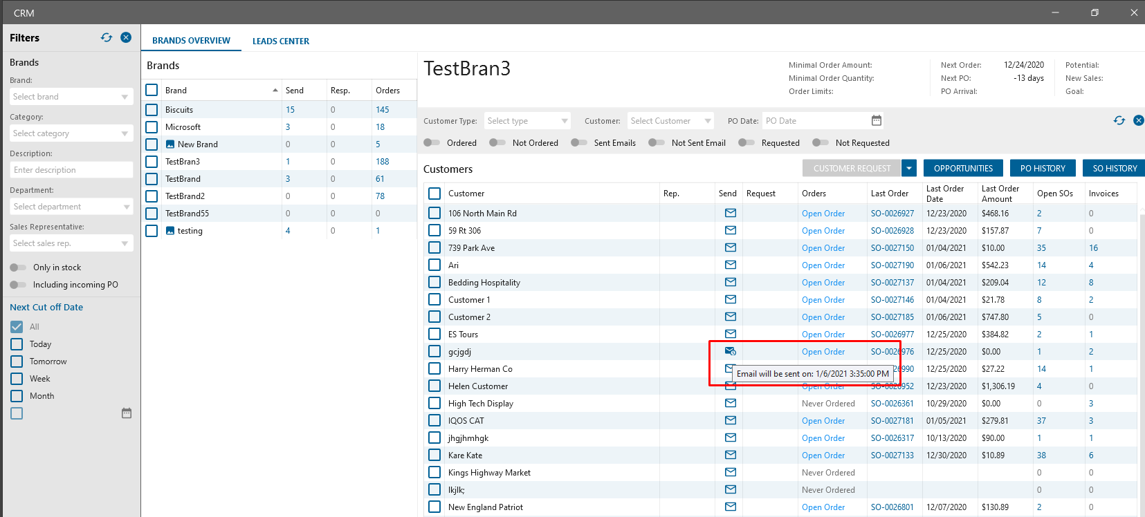Send email to High Tech Display
Image resolution: width=1145 pixels, height=517 pixels.
(731, 403)
